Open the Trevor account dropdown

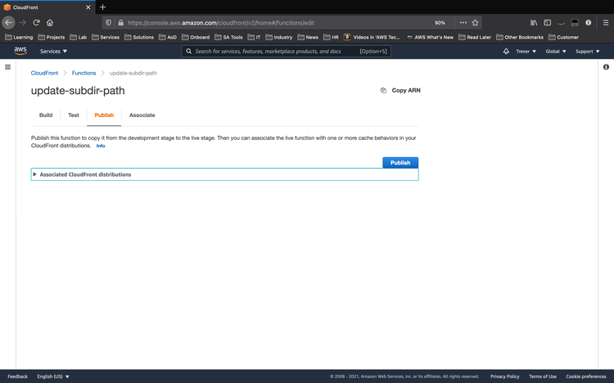pos(526,52)
